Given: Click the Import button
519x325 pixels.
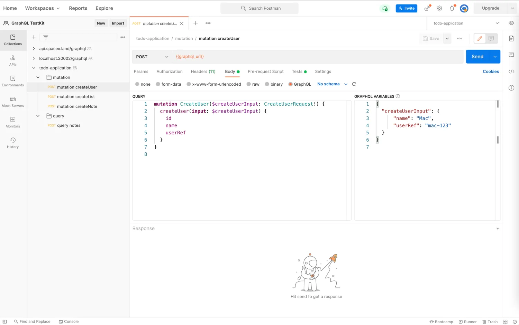Looking at the screenshot, I should [118, 23].
